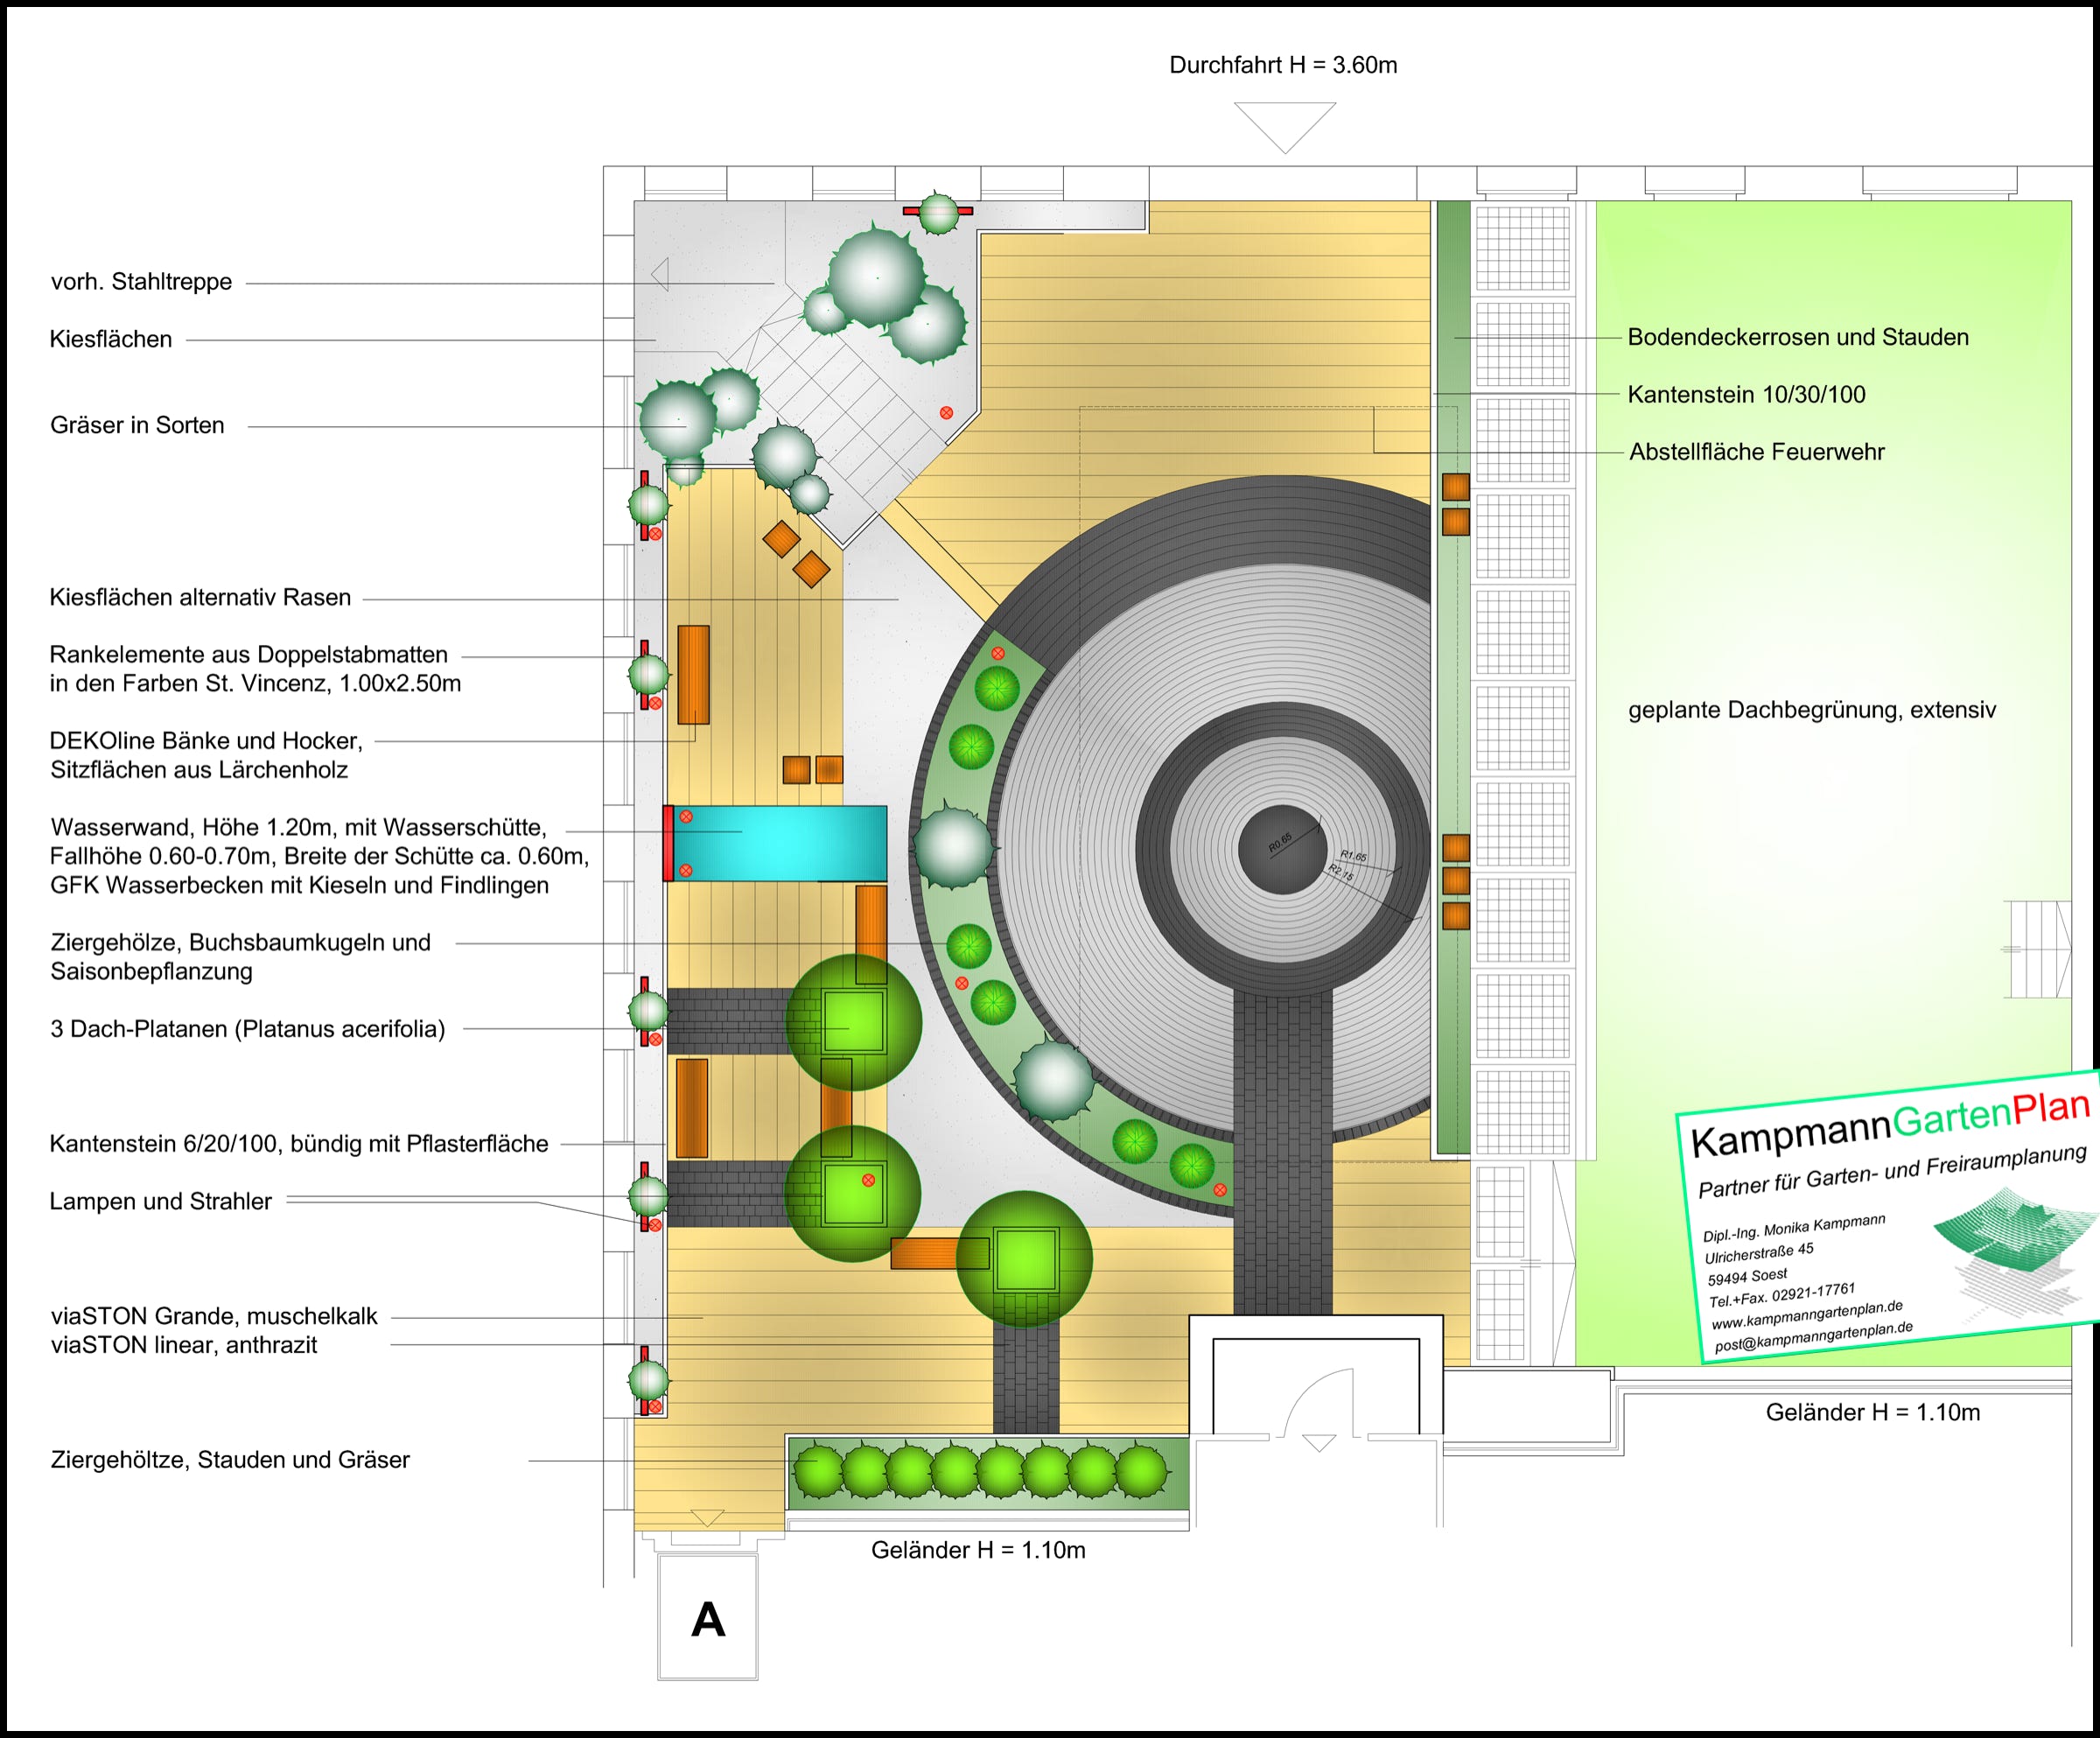
Task: Click 'Bodendeckerrosen und Stauden' label
Action: click(1798, 337)
